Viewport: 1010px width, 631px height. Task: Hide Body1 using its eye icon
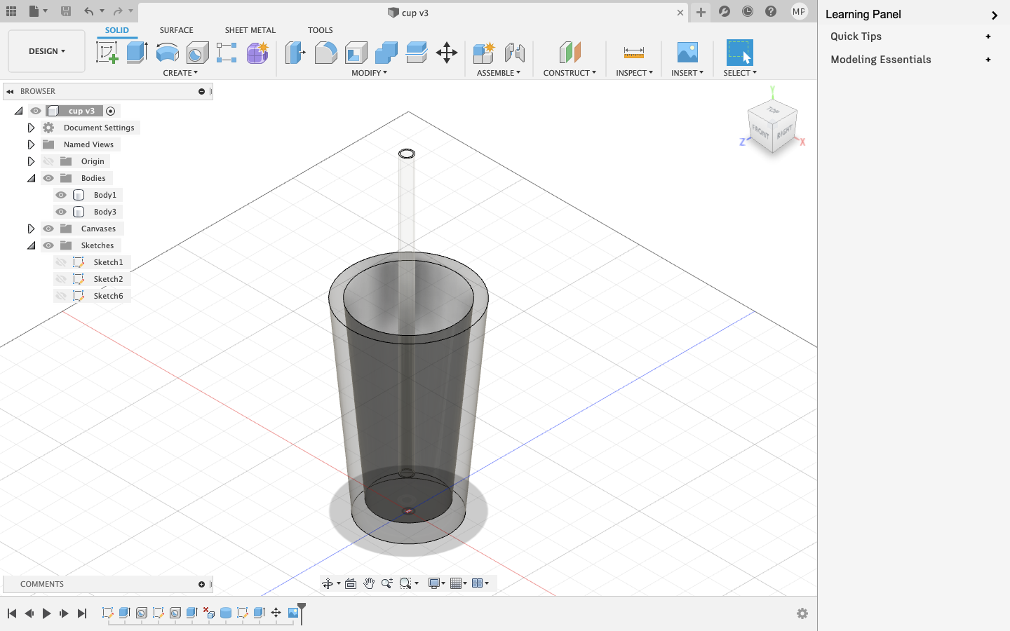[x=61, y=195]
